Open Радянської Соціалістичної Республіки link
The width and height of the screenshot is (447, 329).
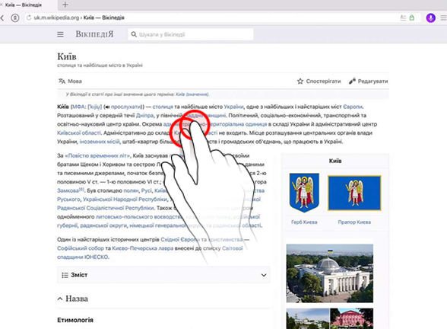(106, 208)
